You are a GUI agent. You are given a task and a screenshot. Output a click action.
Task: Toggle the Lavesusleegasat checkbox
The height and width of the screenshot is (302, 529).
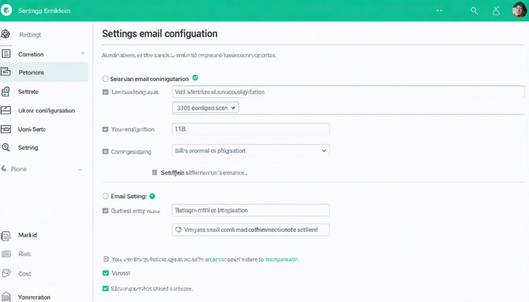[x=105, y=92]
